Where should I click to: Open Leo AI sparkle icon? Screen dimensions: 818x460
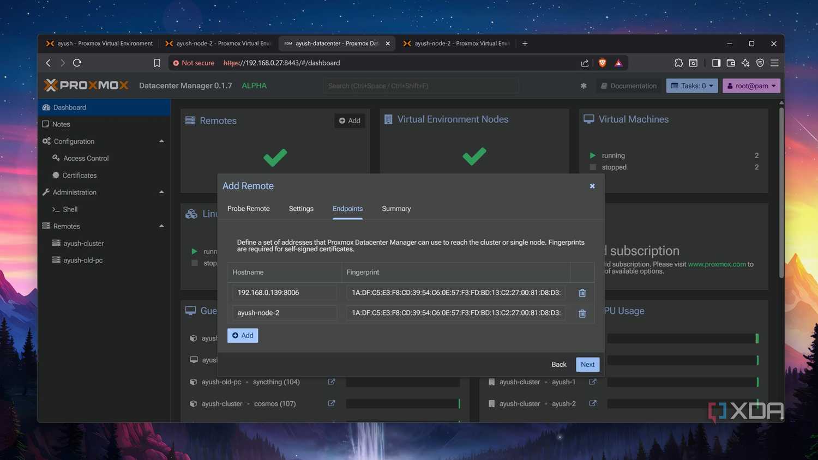pyautogui.click(x=745, y=63)
